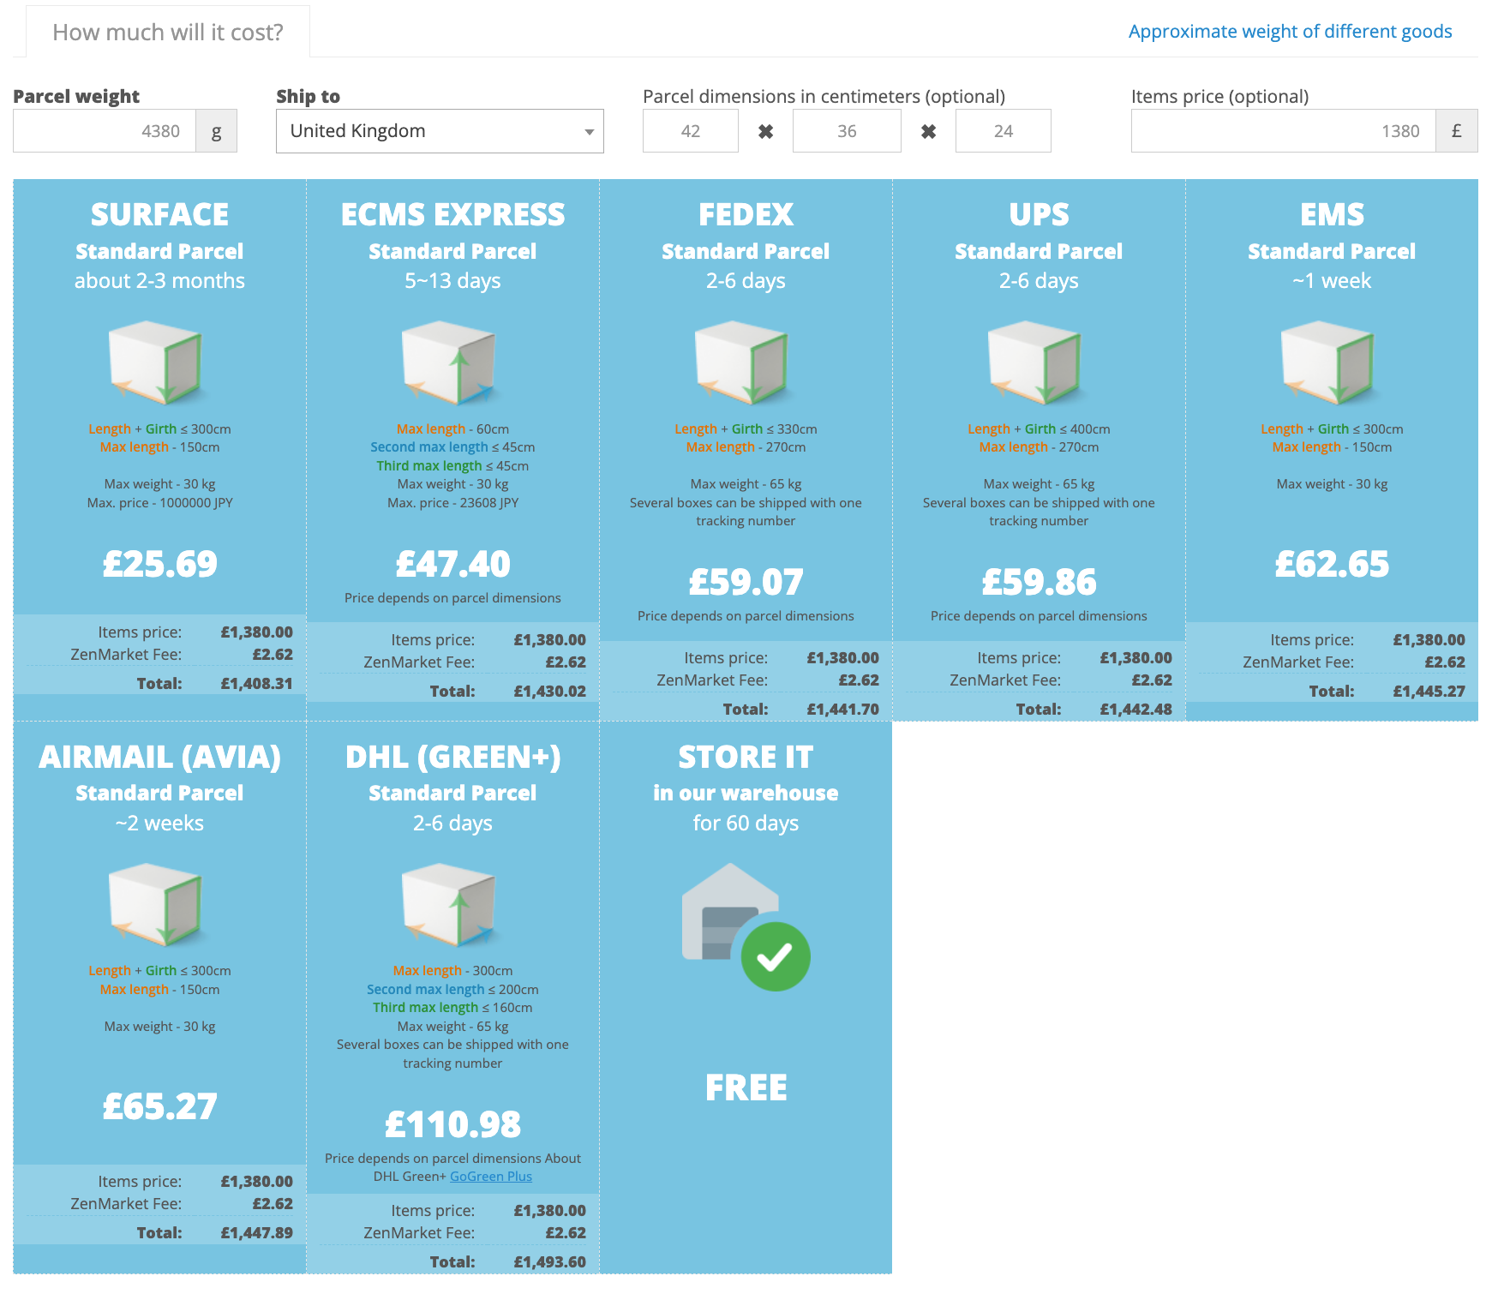Image resolution: width=1498 pixels, height=1294 pixels.
Task: Edit the parcel height field showing 24
Action: [1004, 131]
